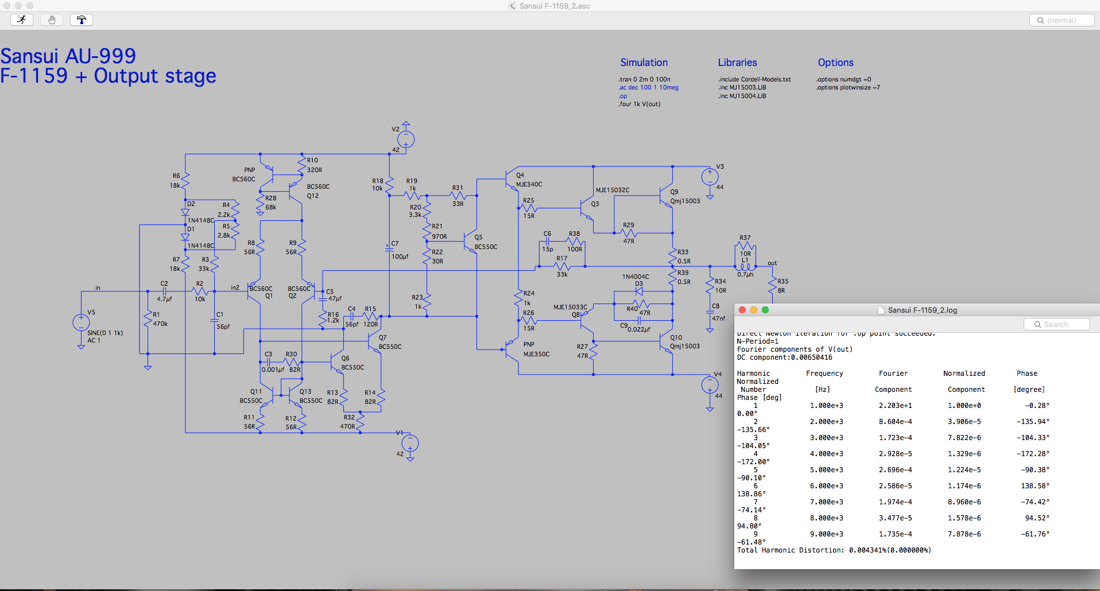This screenshot has height=591, width=1100.
Task: Select the V1 voltage source symbol
Action: [410, 443]
